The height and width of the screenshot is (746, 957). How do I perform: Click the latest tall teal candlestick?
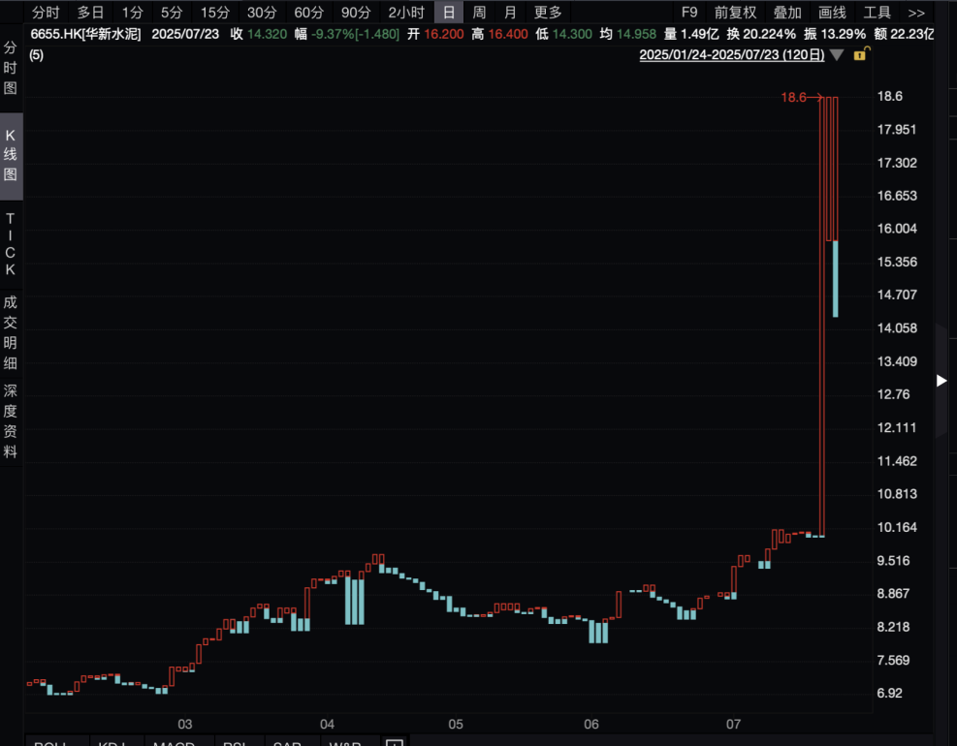[x=836, y=279]
